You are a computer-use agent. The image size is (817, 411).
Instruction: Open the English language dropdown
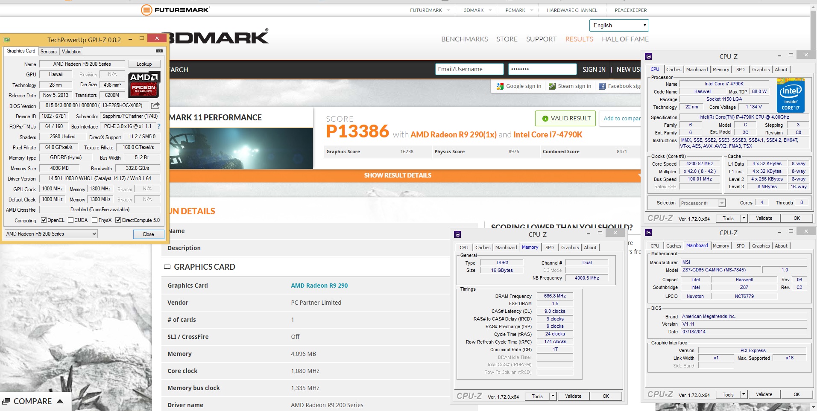click(619, 25)
